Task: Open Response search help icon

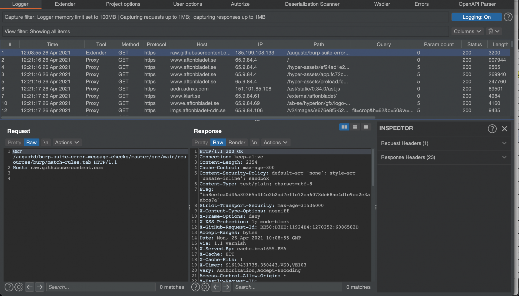Action: tap(195, 287)
